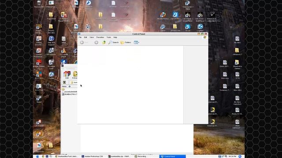Open the Garry's Mod desktop shortcut
The width and height of the screenshot is (282, 158).
pyautogui.click(x=175, y=16)
